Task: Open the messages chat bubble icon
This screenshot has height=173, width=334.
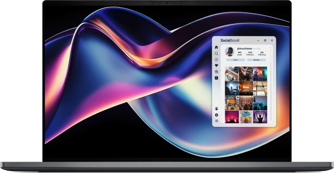Action: point(217,72)
